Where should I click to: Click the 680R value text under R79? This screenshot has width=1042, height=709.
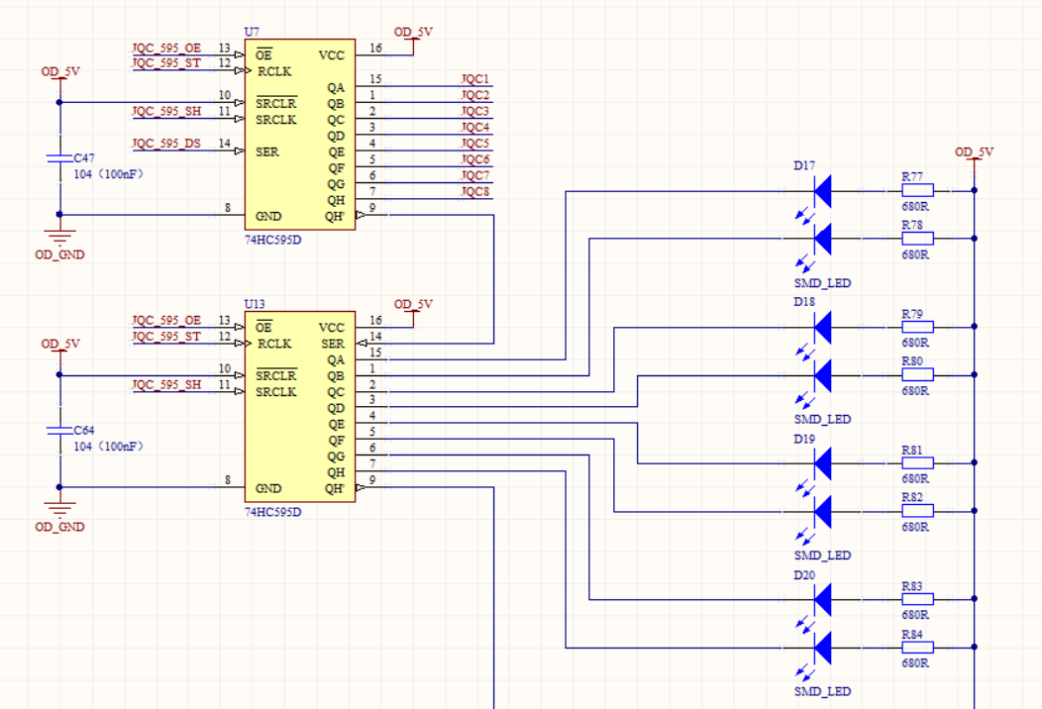[915, 343]
